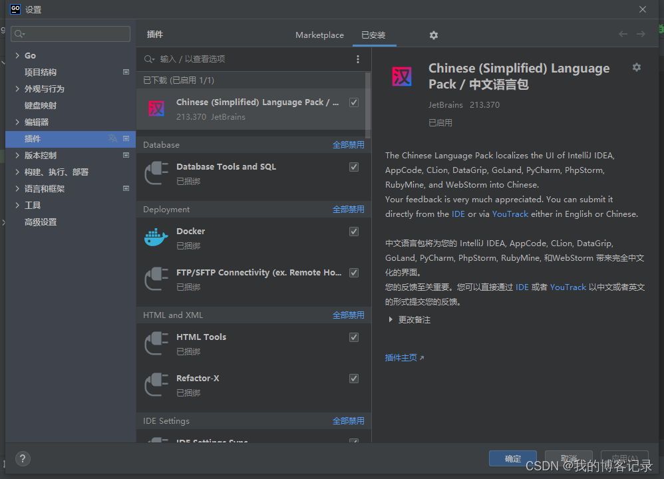Click the project-level icon beside 项目结构
The image size is (664, 479).
click(x=126, y=72)
